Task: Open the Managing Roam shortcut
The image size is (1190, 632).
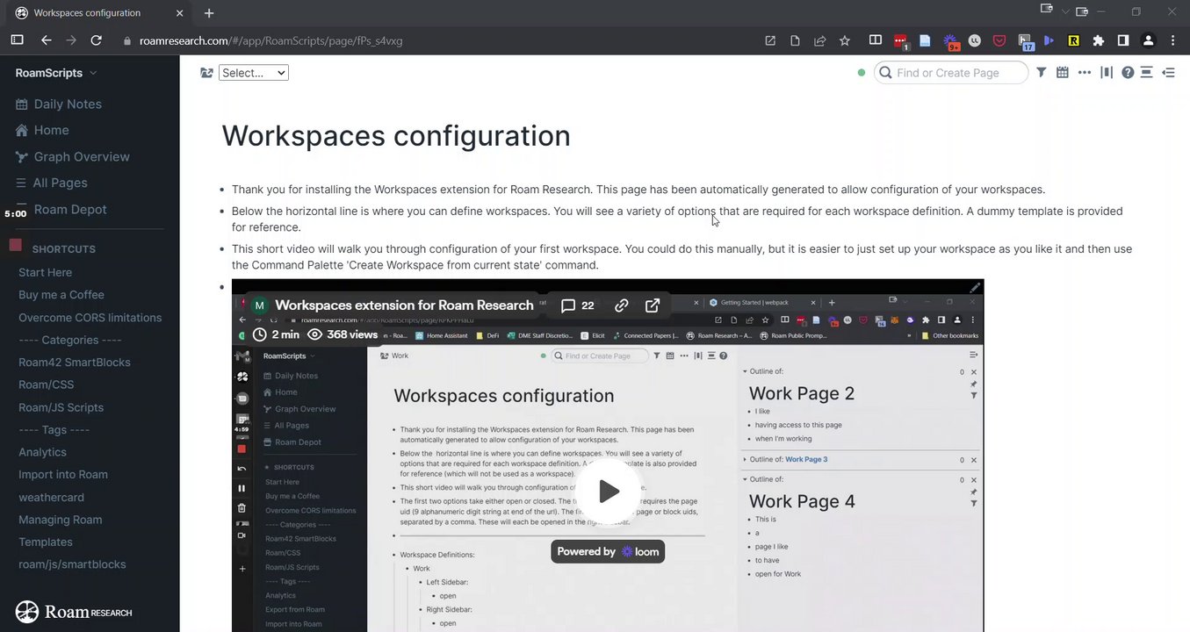Action: point(60,520)
